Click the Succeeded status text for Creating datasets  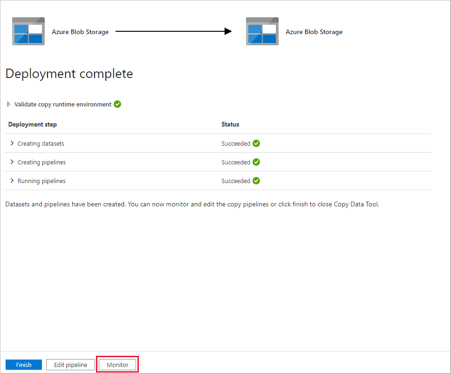pyautogui.click(x=236, y=143)
